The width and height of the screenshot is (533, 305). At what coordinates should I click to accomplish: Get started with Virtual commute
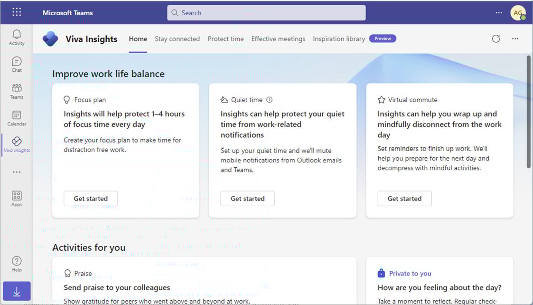tap(404, 199)
